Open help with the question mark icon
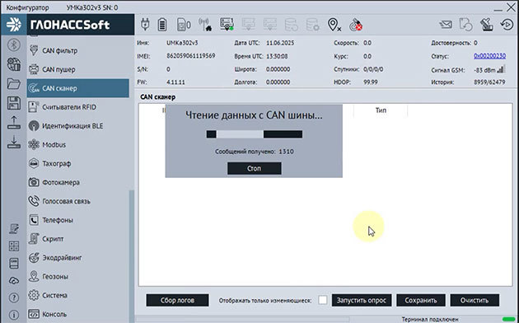The width and height of the screenshot is (519, 323). 14,297
